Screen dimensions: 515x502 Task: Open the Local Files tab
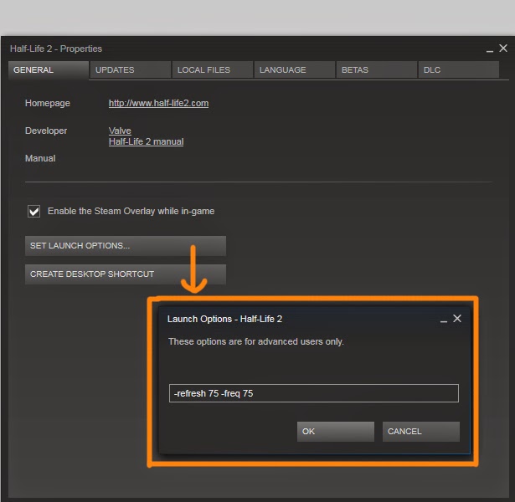213,70
